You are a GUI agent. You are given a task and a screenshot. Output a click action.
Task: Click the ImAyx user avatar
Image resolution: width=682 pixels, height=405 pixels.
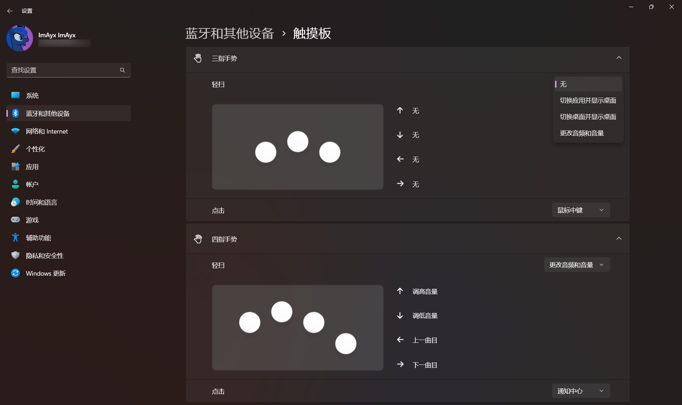(20, 38)
